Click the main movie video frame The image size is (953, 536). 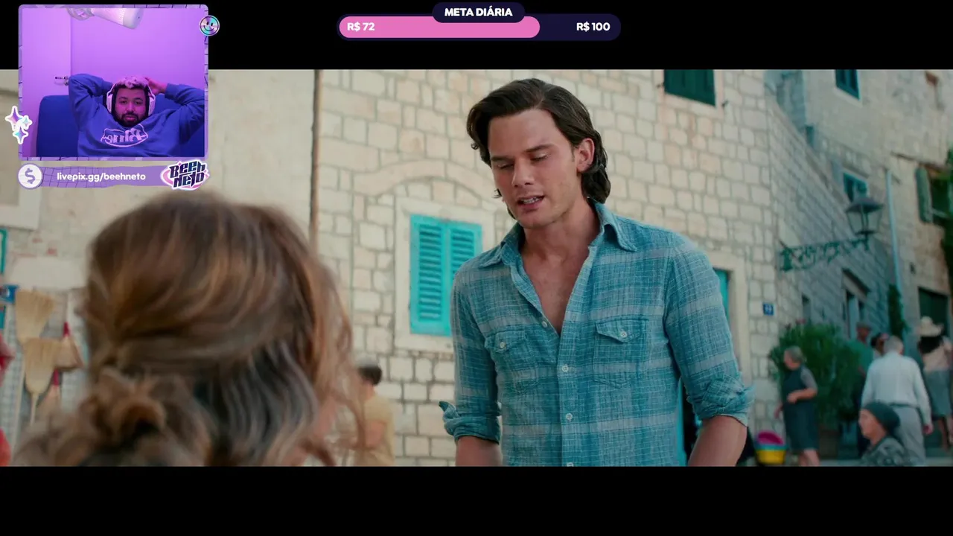[x=476, y=268]
